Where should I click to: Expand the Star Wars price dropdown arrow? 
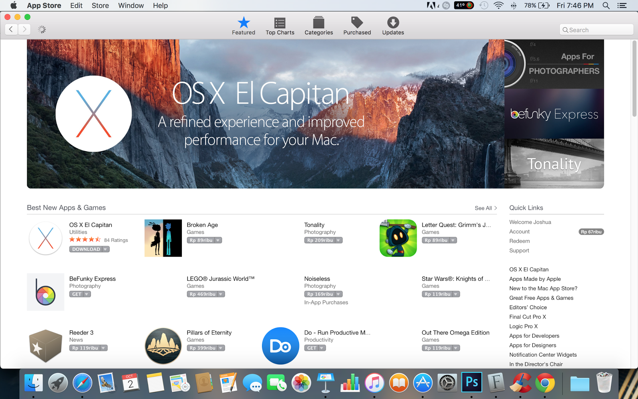point(456,294)
